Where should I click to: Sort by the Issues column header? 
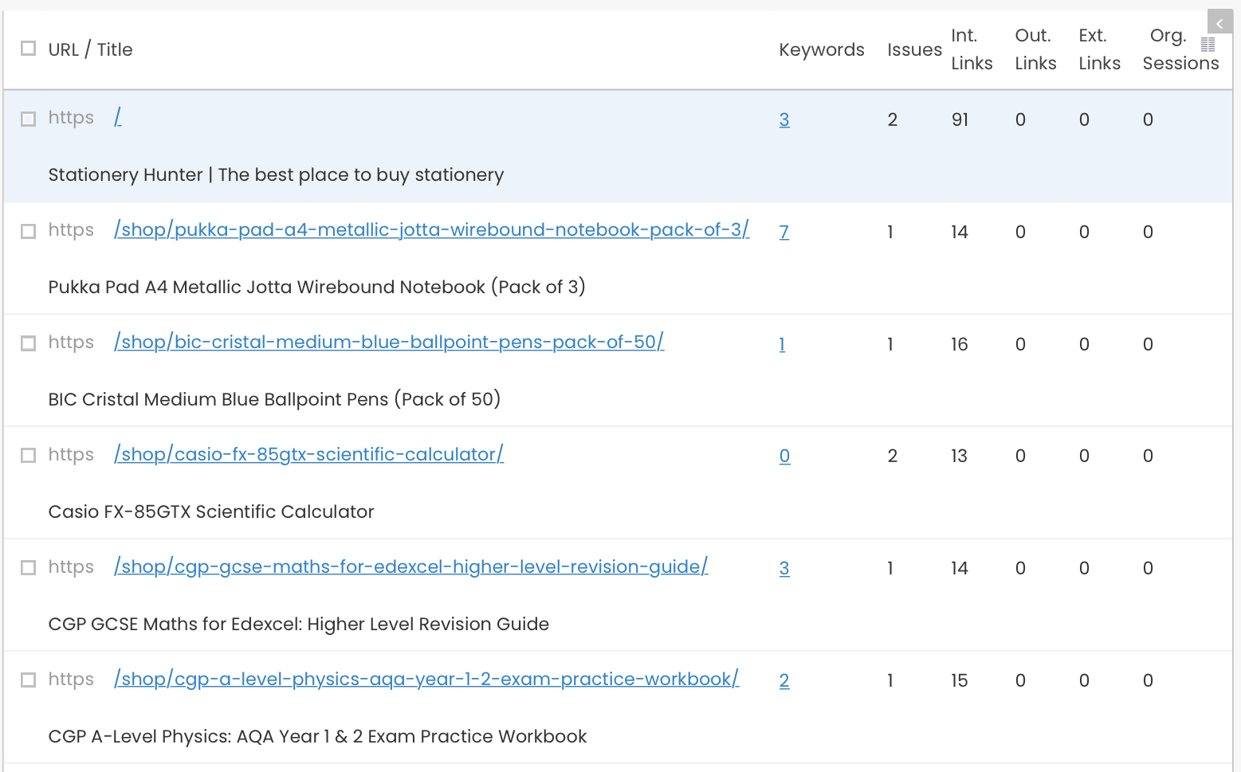click(x=914, y=49)
